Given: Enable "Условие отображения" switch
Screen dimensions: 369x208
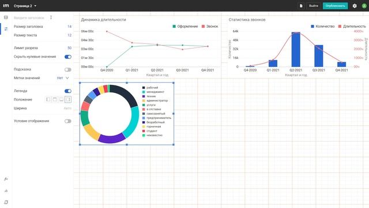Looking at the screenshot, I should [x=68, y=121].
